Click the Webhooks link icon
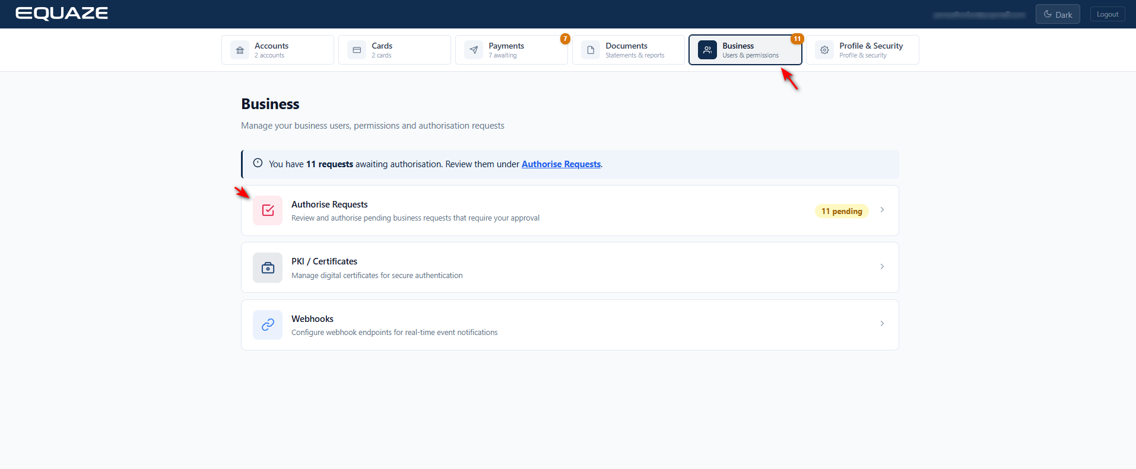1136x469 pixels. (x=268, y=325)
